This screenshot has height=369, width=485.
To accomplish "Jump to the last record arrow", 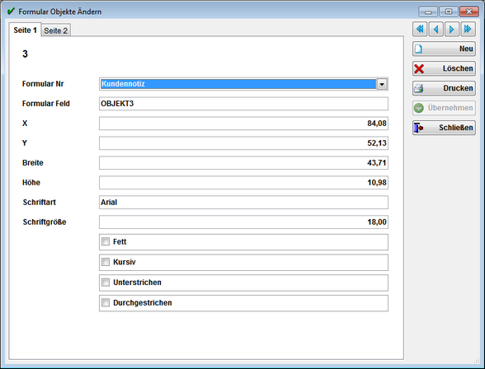I will (468, 30).
